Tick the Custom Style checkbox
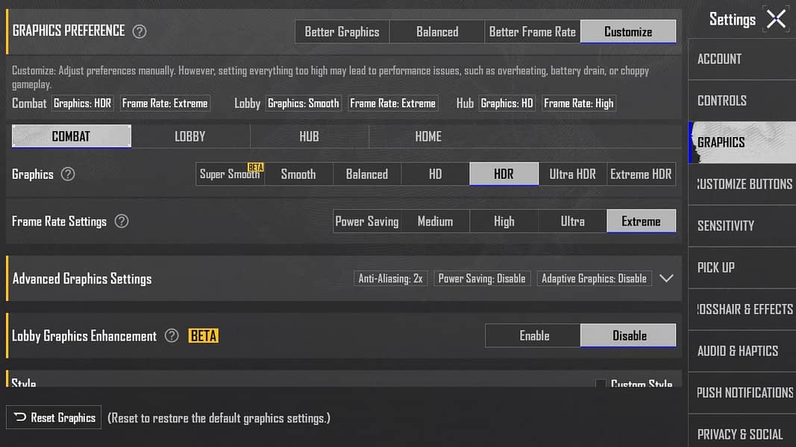 601,383
